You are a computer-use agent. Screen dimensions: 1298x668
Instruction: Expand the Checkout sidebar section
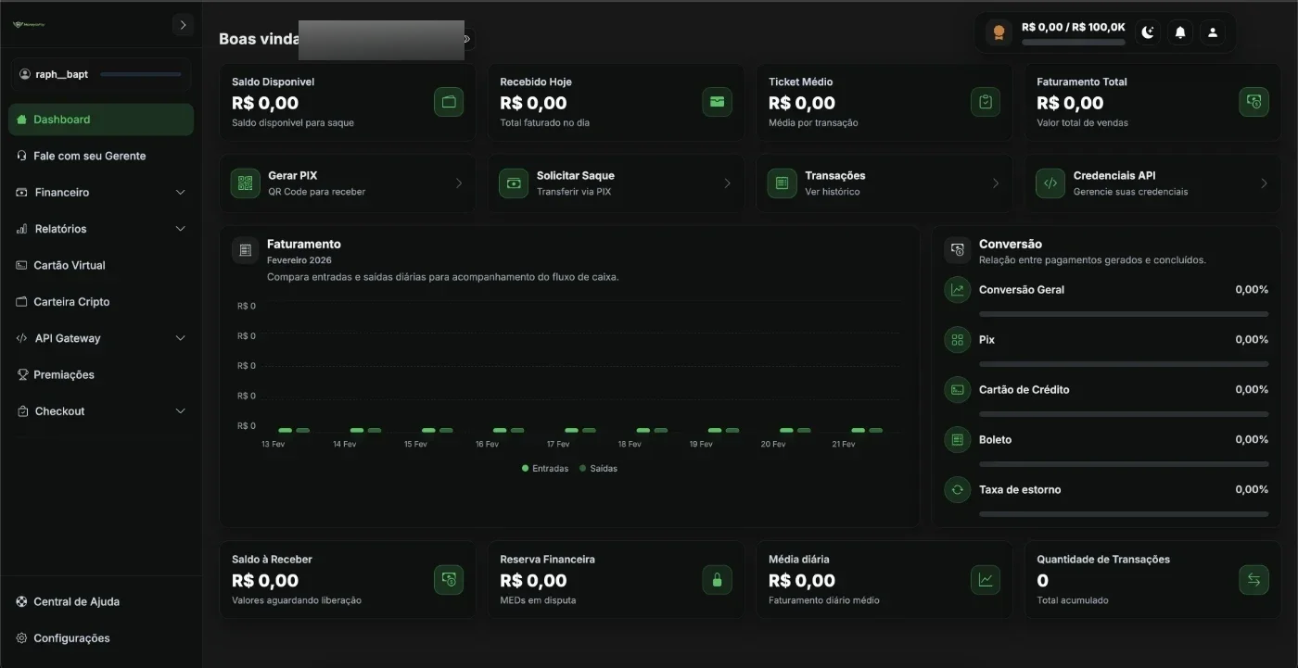[101, 411]
